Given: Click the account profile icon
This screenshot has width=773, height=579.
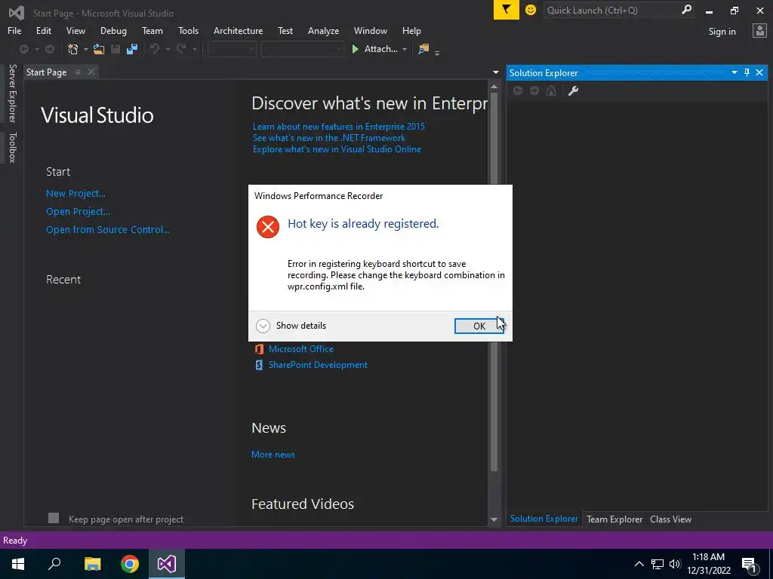Looking at the screenshot, I should pyautogui.click(x=759, y=31).
